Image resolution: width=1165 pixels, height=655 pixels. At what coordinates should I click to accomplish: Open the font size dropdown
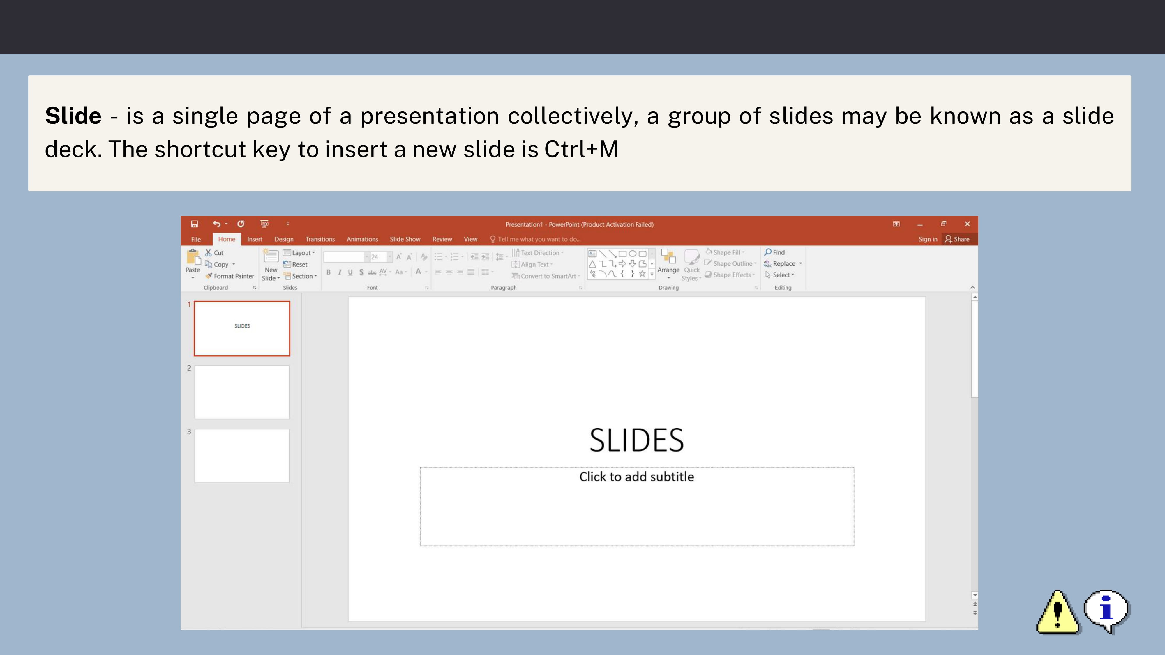[389, 257]
